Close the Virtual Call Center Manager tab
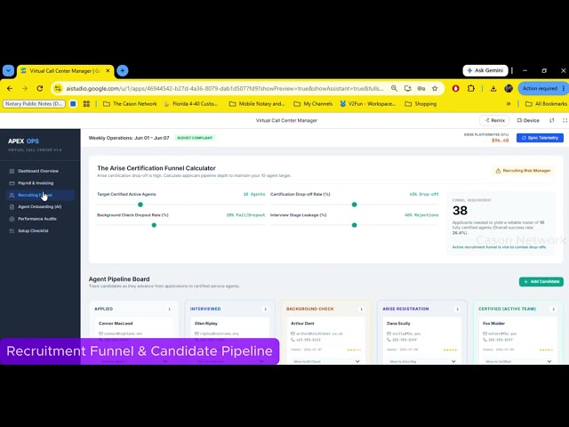 point(108,71)
